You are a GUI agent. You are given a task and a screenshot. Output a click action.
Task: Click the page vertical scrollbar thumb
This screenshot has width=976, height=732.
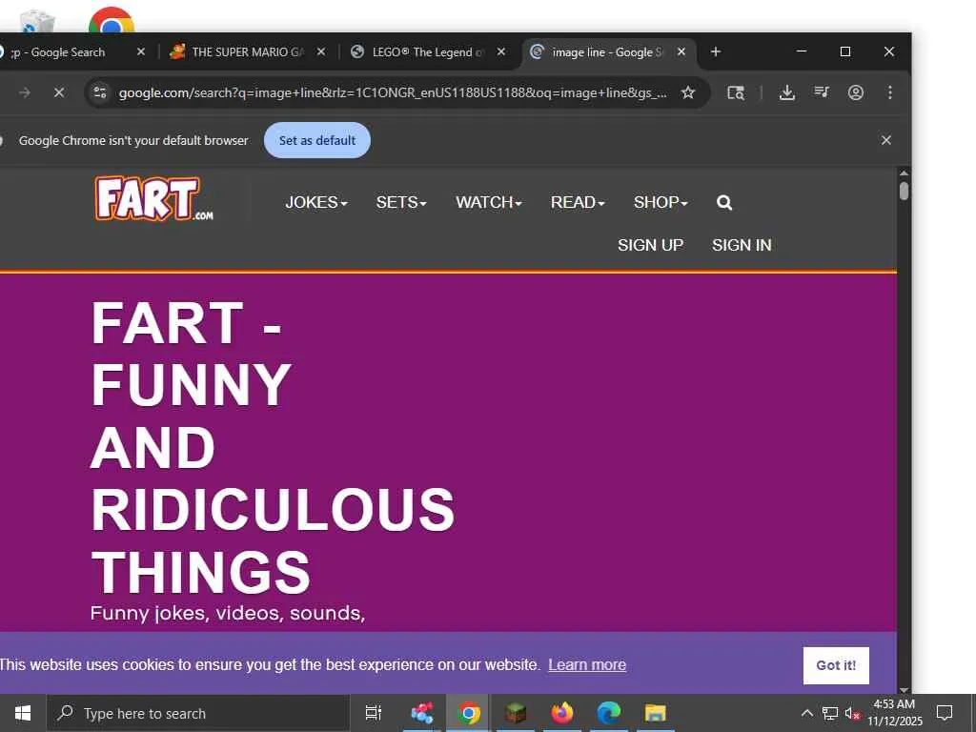coord(904,191)
